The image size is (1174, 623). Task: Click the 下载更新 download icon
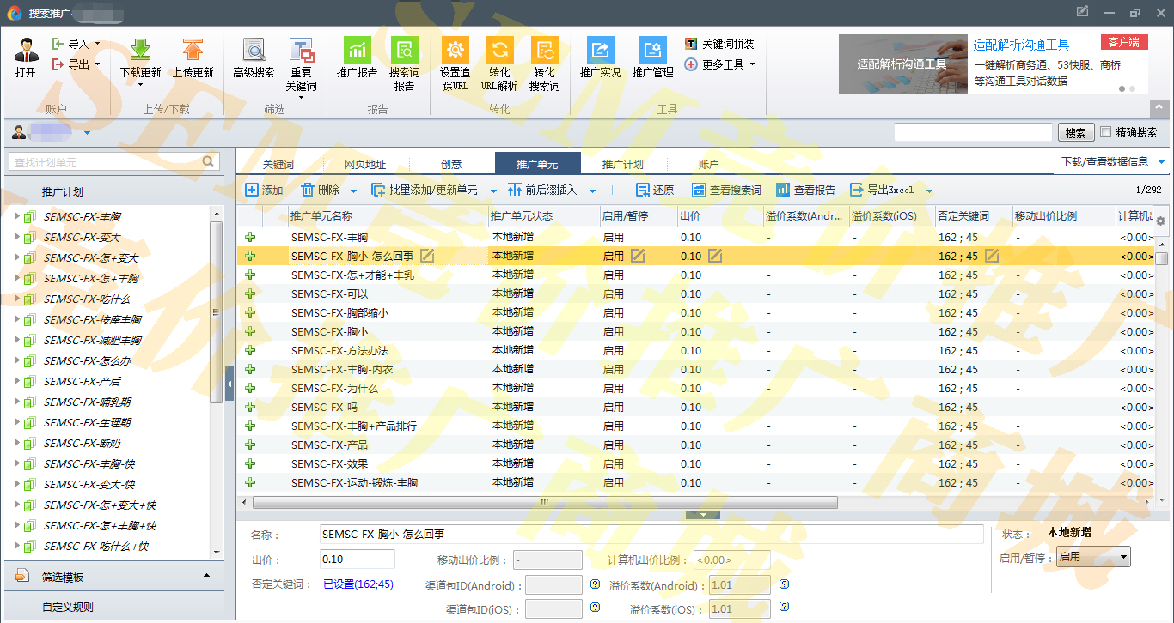(140, 51)
